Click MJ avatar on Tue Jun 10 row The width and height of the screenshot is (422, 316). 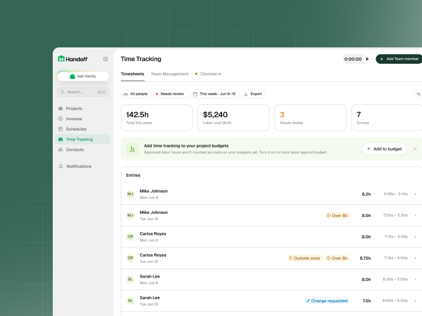pyautogui.click(x=130, y=215)
